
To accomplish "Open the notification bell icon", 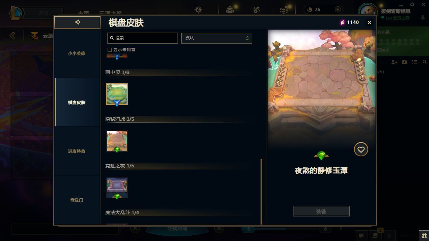I will click(x=423, y=17).
